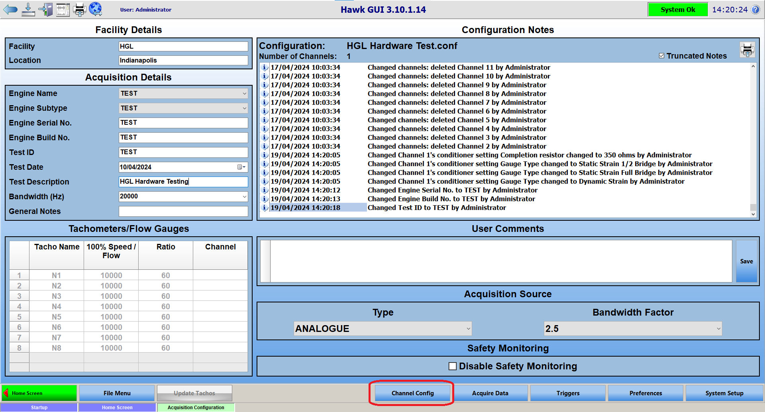Print configuration notes using printer icon
765x412 pixels.
747,50
